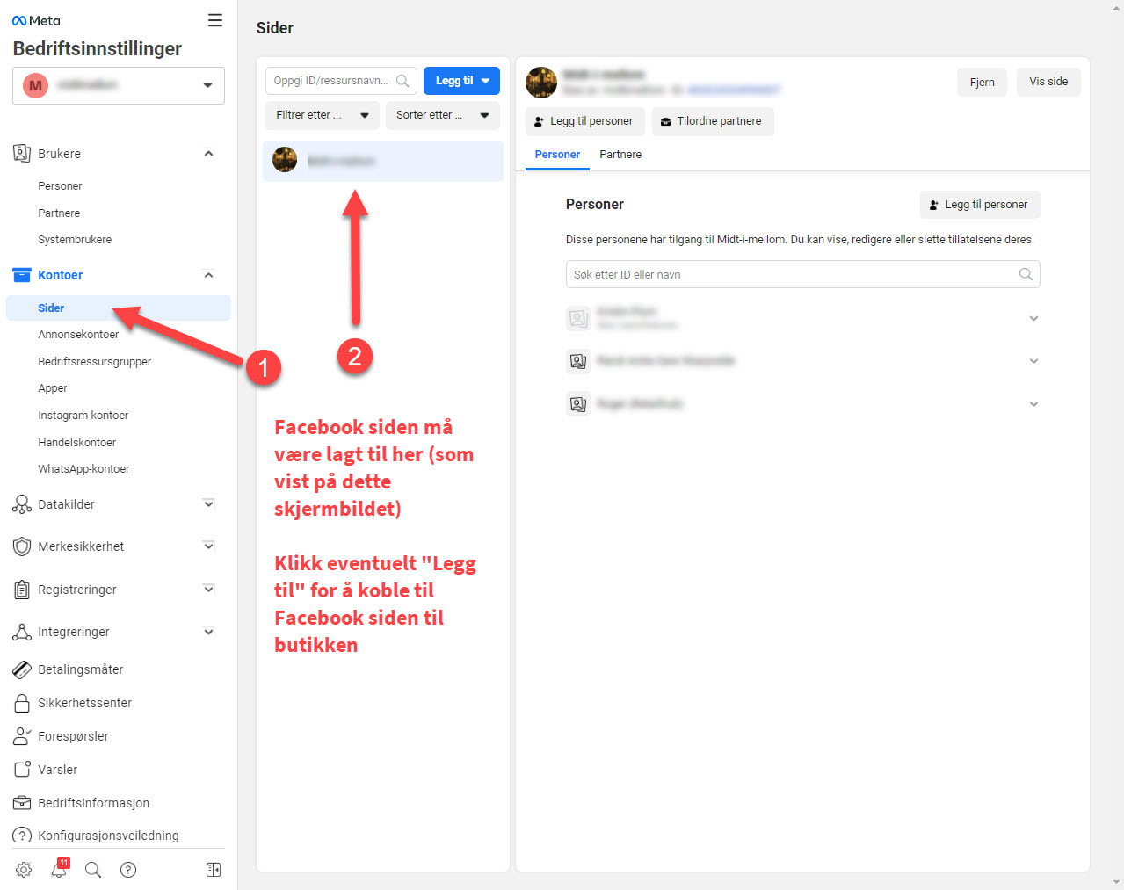This screenshot has height=890, width=1124.
Task: Click the search magnifier in bottom bar
Action: tap(93, 870)
